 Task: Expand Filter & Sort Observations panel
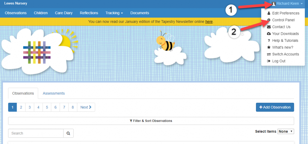pyautogui.click(x=151, y=121)
